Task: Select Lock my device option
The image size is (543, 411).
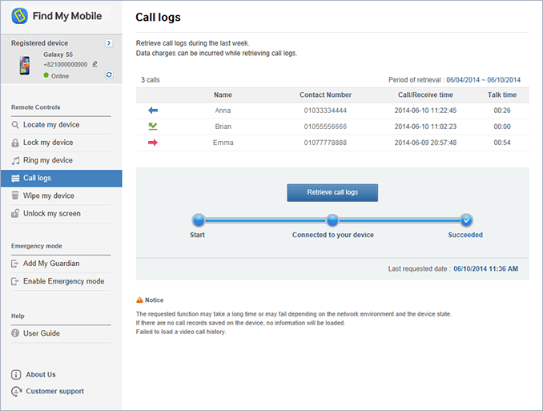Action: (48, 143)
